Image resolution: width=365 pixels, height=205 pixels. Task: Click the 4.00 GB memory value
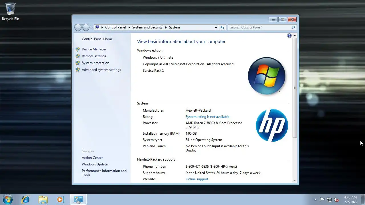tap(191, 134)
